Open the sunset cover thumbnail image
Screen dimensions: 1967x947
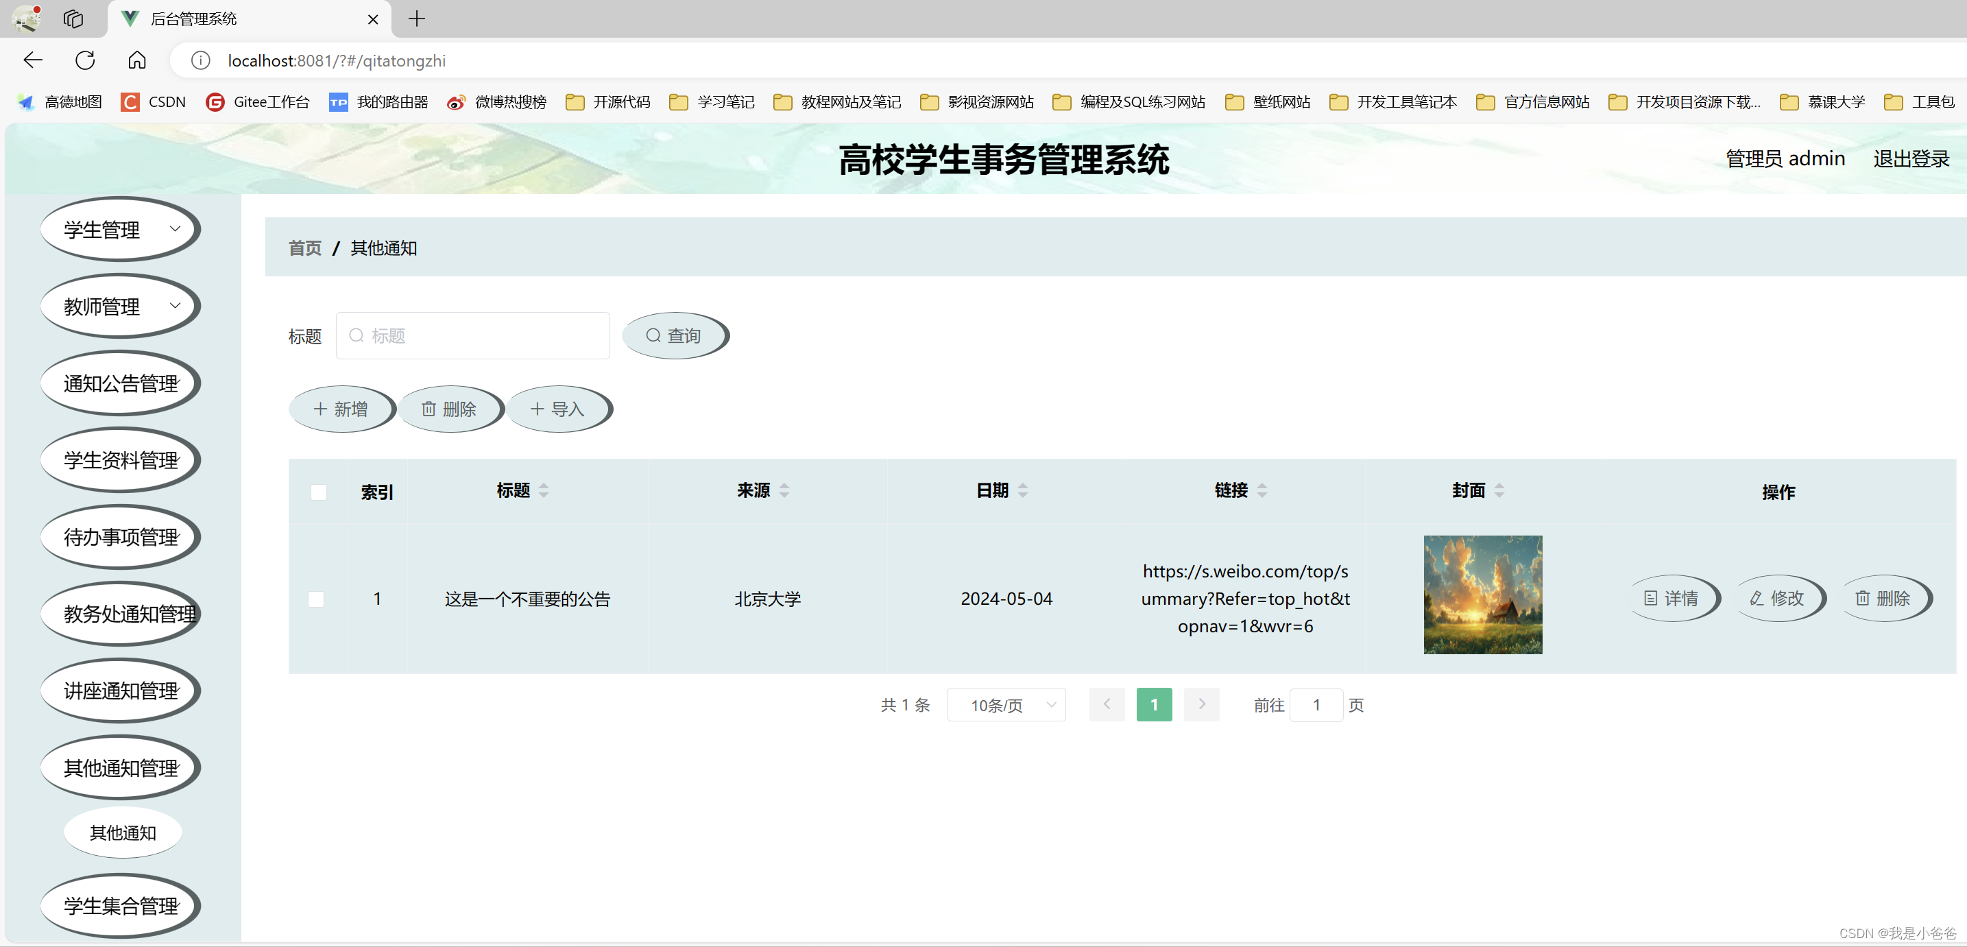click(x=1482, y=594)
